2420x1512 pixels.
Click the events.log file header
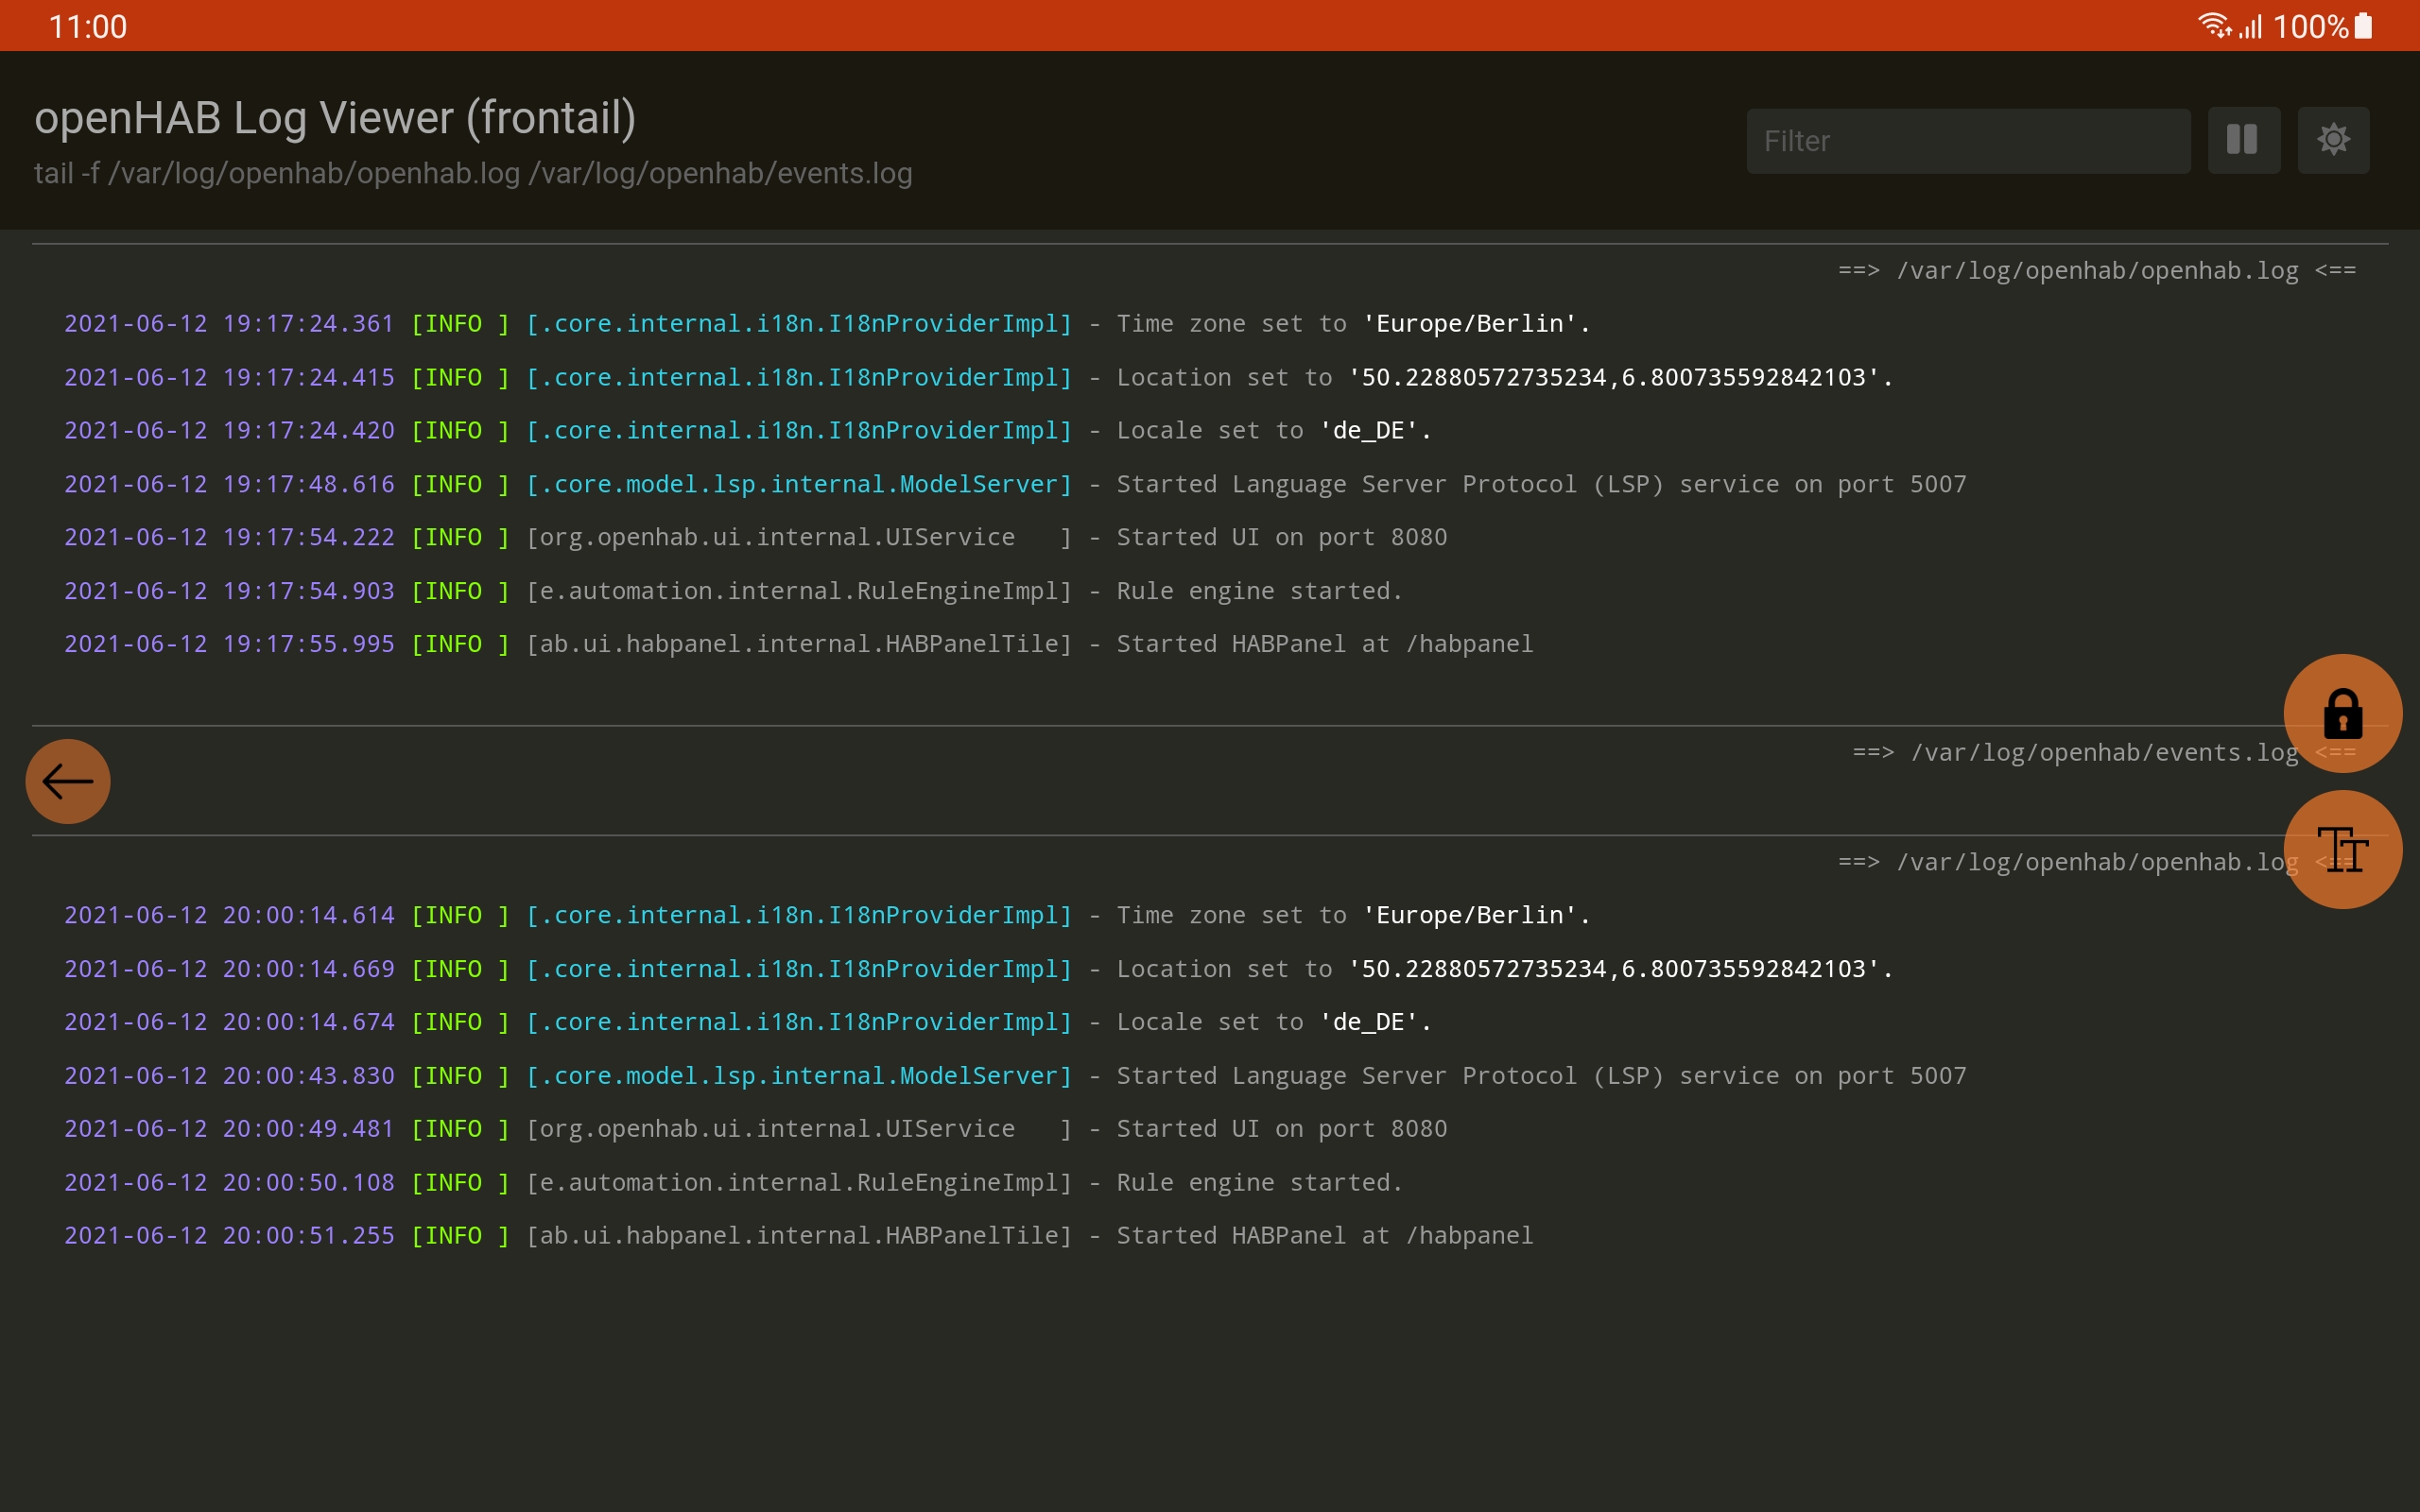[x=2074, y=753]
